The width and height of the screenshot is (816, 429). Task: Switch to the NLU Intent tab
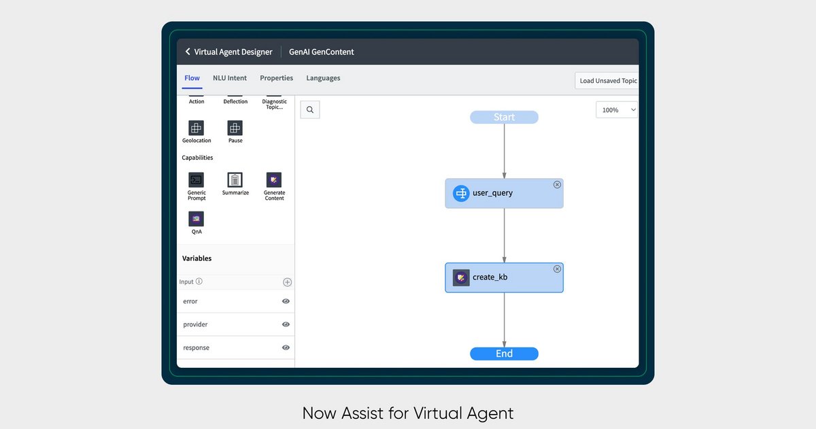[229, 78]
